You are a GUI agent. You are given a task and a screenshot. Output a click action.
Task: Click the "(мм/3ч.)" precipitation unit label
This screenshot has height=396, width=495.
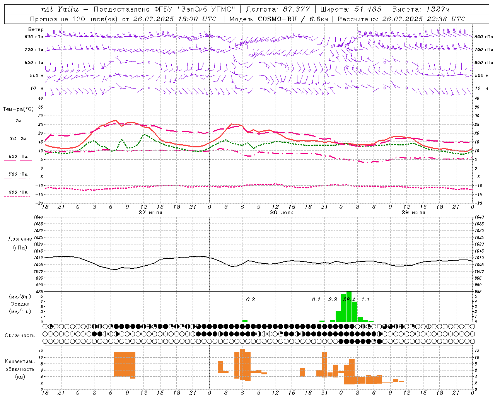[20, 297]
